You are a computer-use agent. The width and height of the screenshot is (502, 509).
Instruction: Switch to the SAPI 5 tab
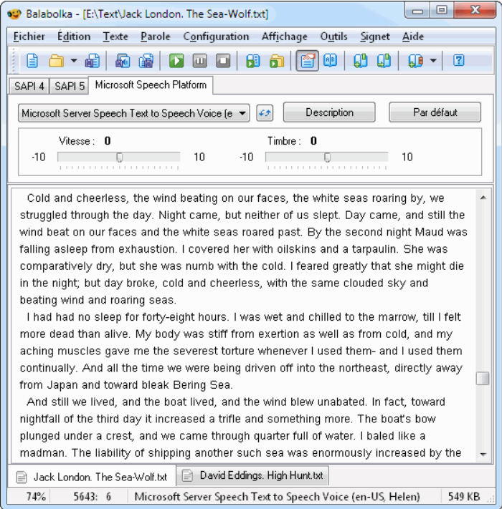pyautogui.click(x=69, y=86)
